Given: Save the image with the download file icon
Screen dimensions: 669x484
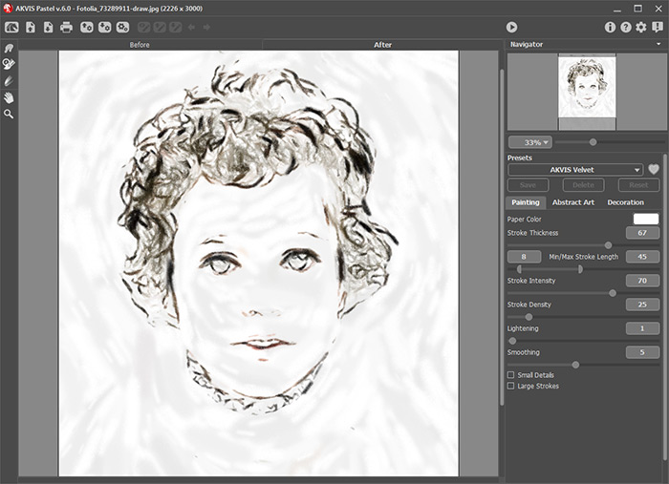Looking at the screenshot, I should 48,28.
